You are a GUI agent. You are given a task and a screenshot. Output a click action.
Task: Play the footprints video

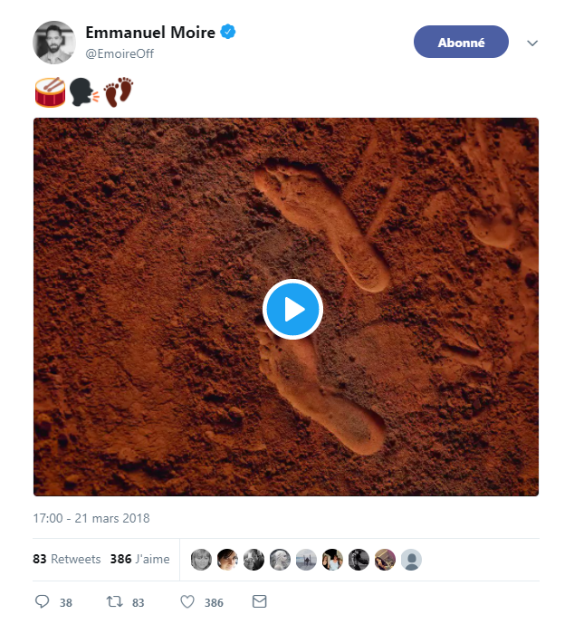tap(292, 310)
